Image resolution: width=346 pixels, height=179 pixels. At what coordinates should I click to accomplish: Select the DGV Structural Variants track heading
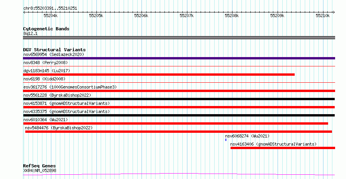(x=54, y=50)
